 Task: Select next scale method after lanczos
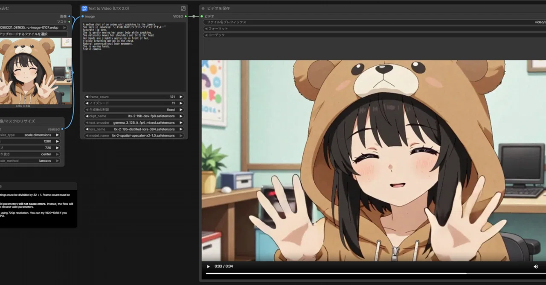[x=57, y=161]
